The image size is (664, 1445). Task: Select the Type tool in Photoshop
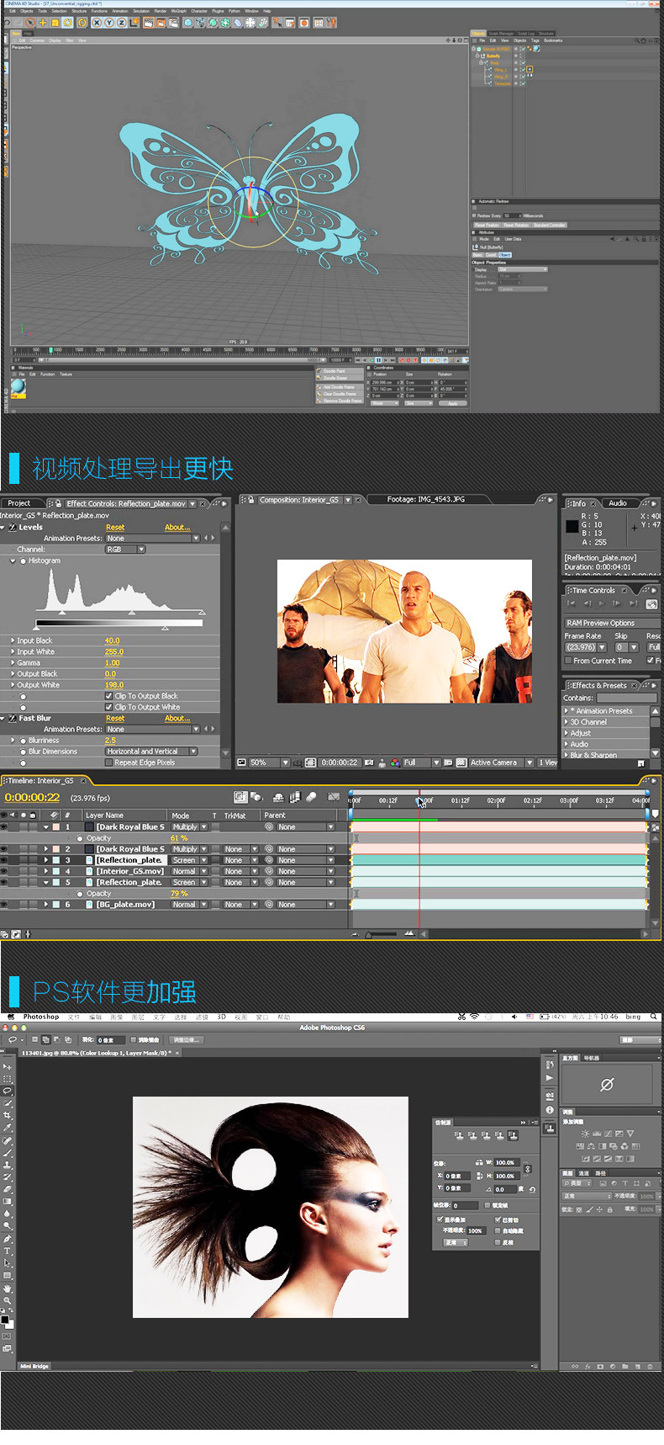8,1251
